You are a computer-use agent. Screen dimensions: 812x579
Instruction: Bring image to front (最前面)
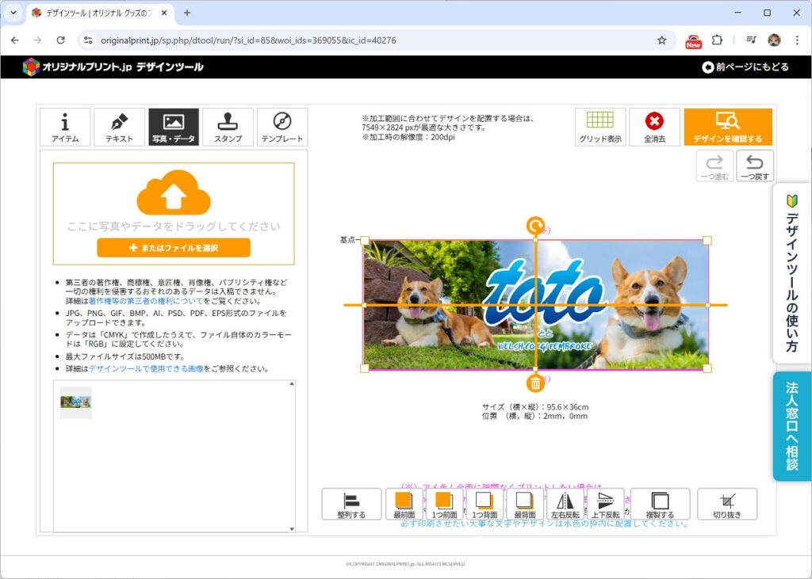(404, 504)
